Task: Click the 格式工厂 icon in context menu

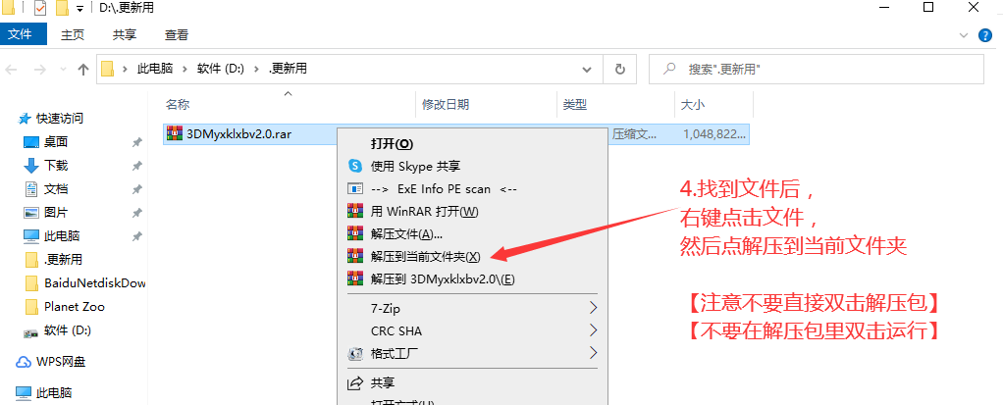Action: coord(355,353)
